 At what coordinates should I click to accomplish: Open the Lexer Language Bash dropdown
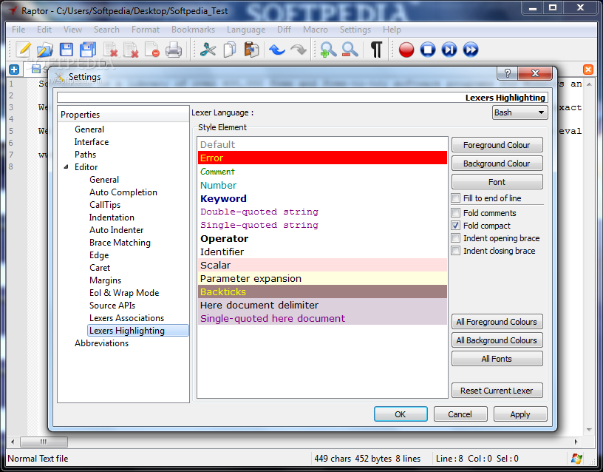[x=520, y=112]
